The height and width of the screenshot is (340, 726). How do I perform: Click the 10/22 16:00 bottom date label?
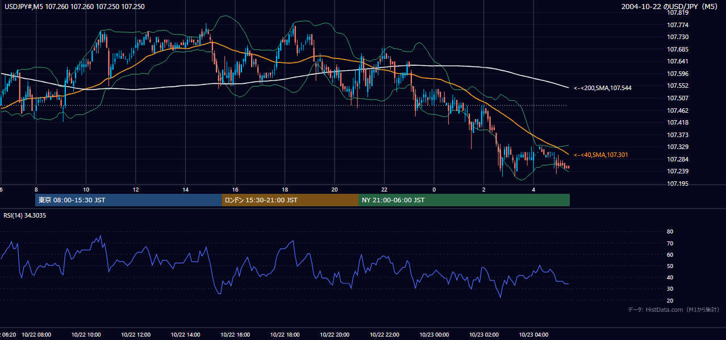235,335
